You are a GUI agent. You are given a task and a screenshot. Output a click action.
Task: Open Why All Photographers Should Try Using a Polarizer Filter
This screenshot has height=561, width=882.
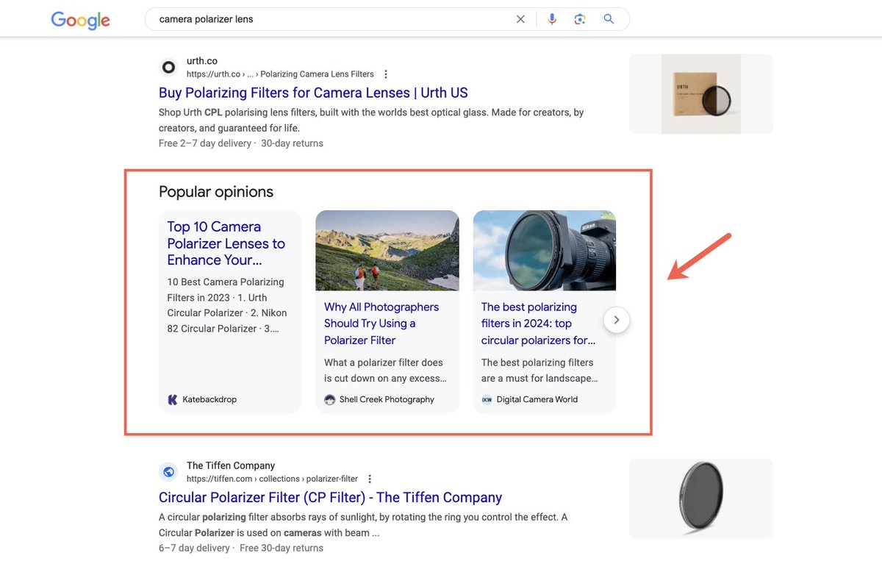381,324
